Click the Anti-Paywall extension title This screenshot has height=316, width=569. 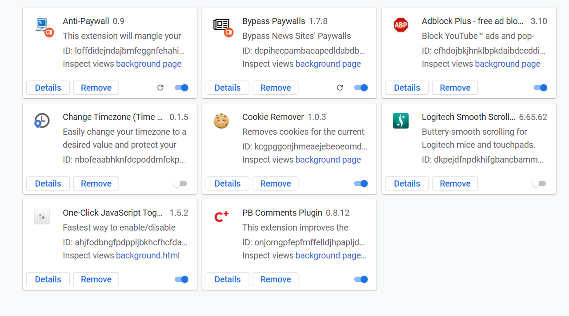[86, 21]
